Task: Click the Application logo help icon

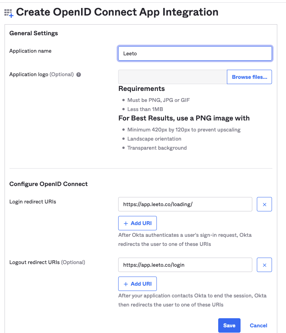Action: point(78,75)
